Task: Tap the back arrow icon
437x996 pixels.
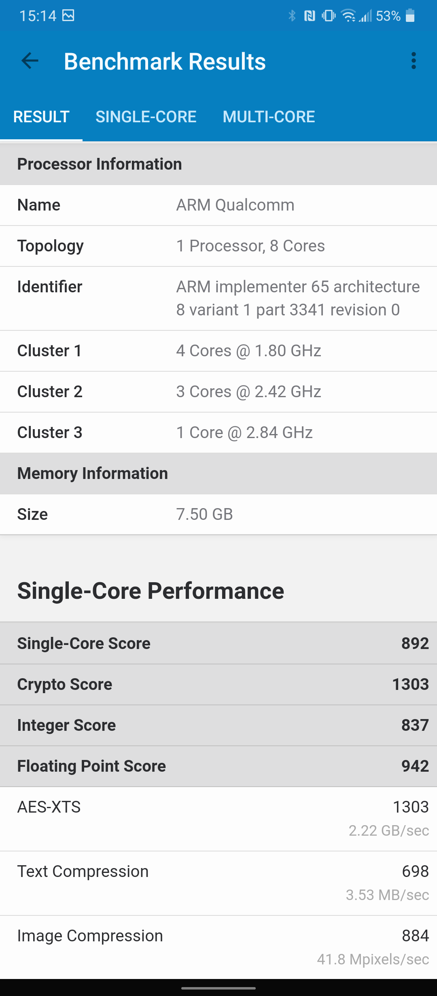Action: click(30, 61)
